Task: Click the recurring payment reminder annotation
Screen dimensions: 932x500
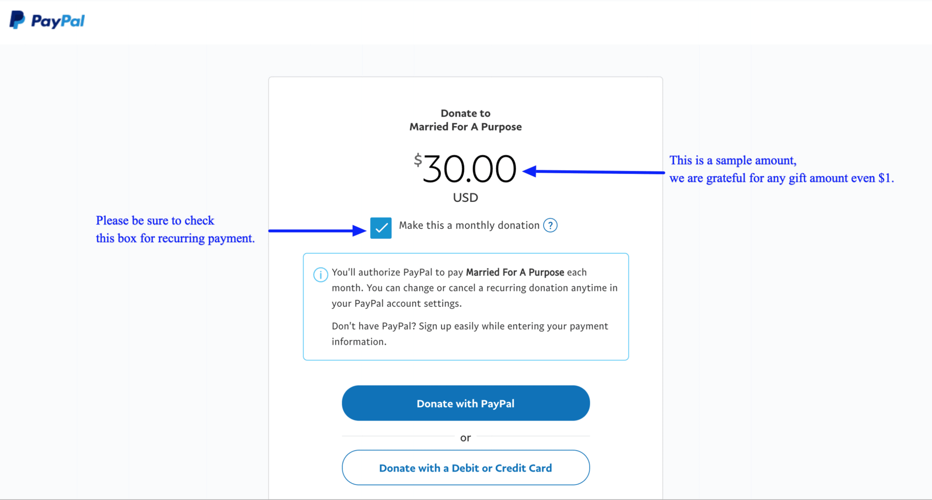Action: (x=175, y=229)
